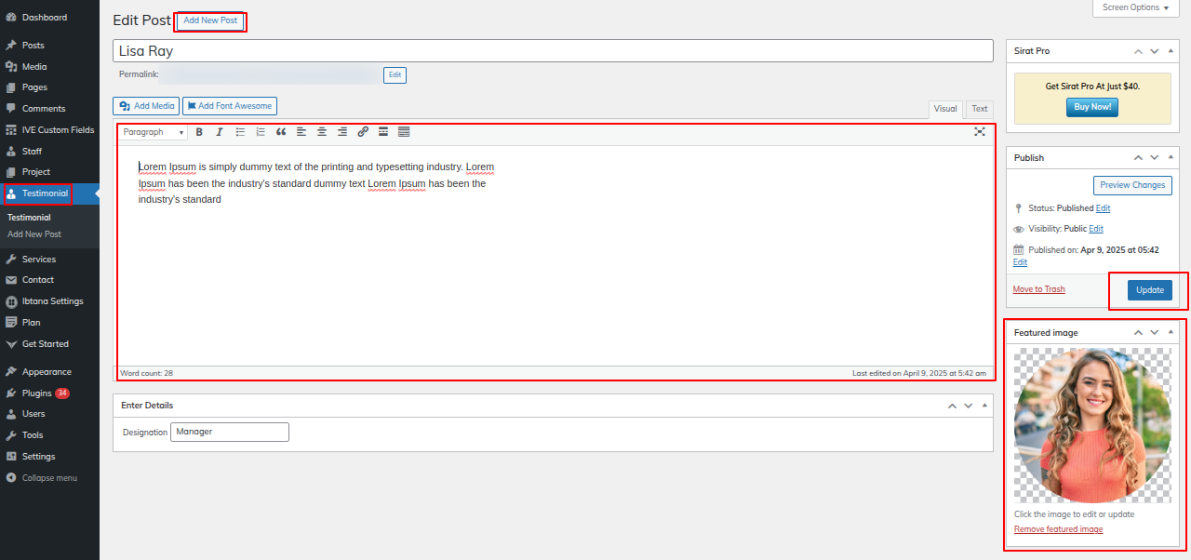The width and height of the screenshot is (1191, 560).
Task: Toggle bold formatting in editor toolbar
Action: (199, 132)
